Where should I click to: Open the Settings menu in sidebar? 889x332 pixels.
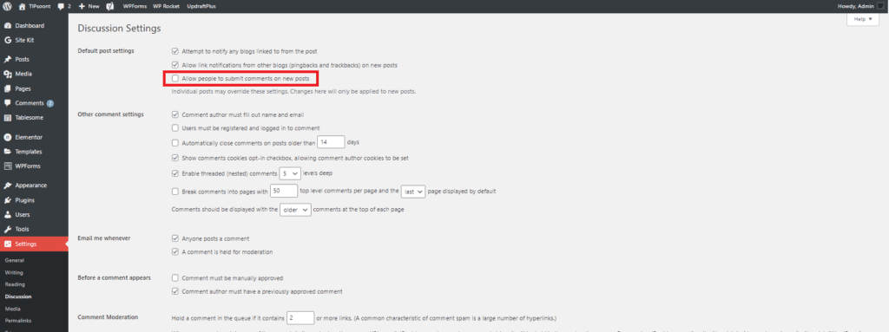tap(34, 244)
